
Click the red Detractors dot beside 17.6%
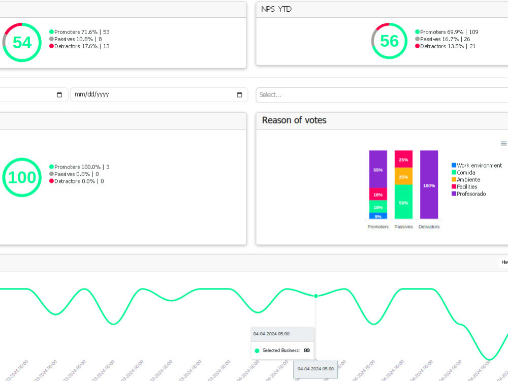click(x=51, y=46)
